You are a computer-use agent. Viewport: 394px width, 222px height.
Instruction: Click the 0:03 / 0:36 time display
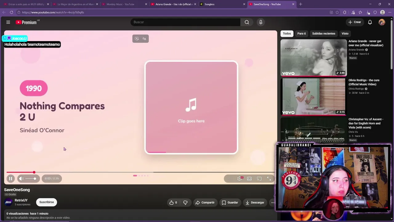(52, 179)
